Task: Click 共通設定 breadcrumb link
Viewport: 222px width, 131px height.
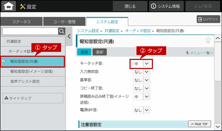Action: click(x=112, y=31)
